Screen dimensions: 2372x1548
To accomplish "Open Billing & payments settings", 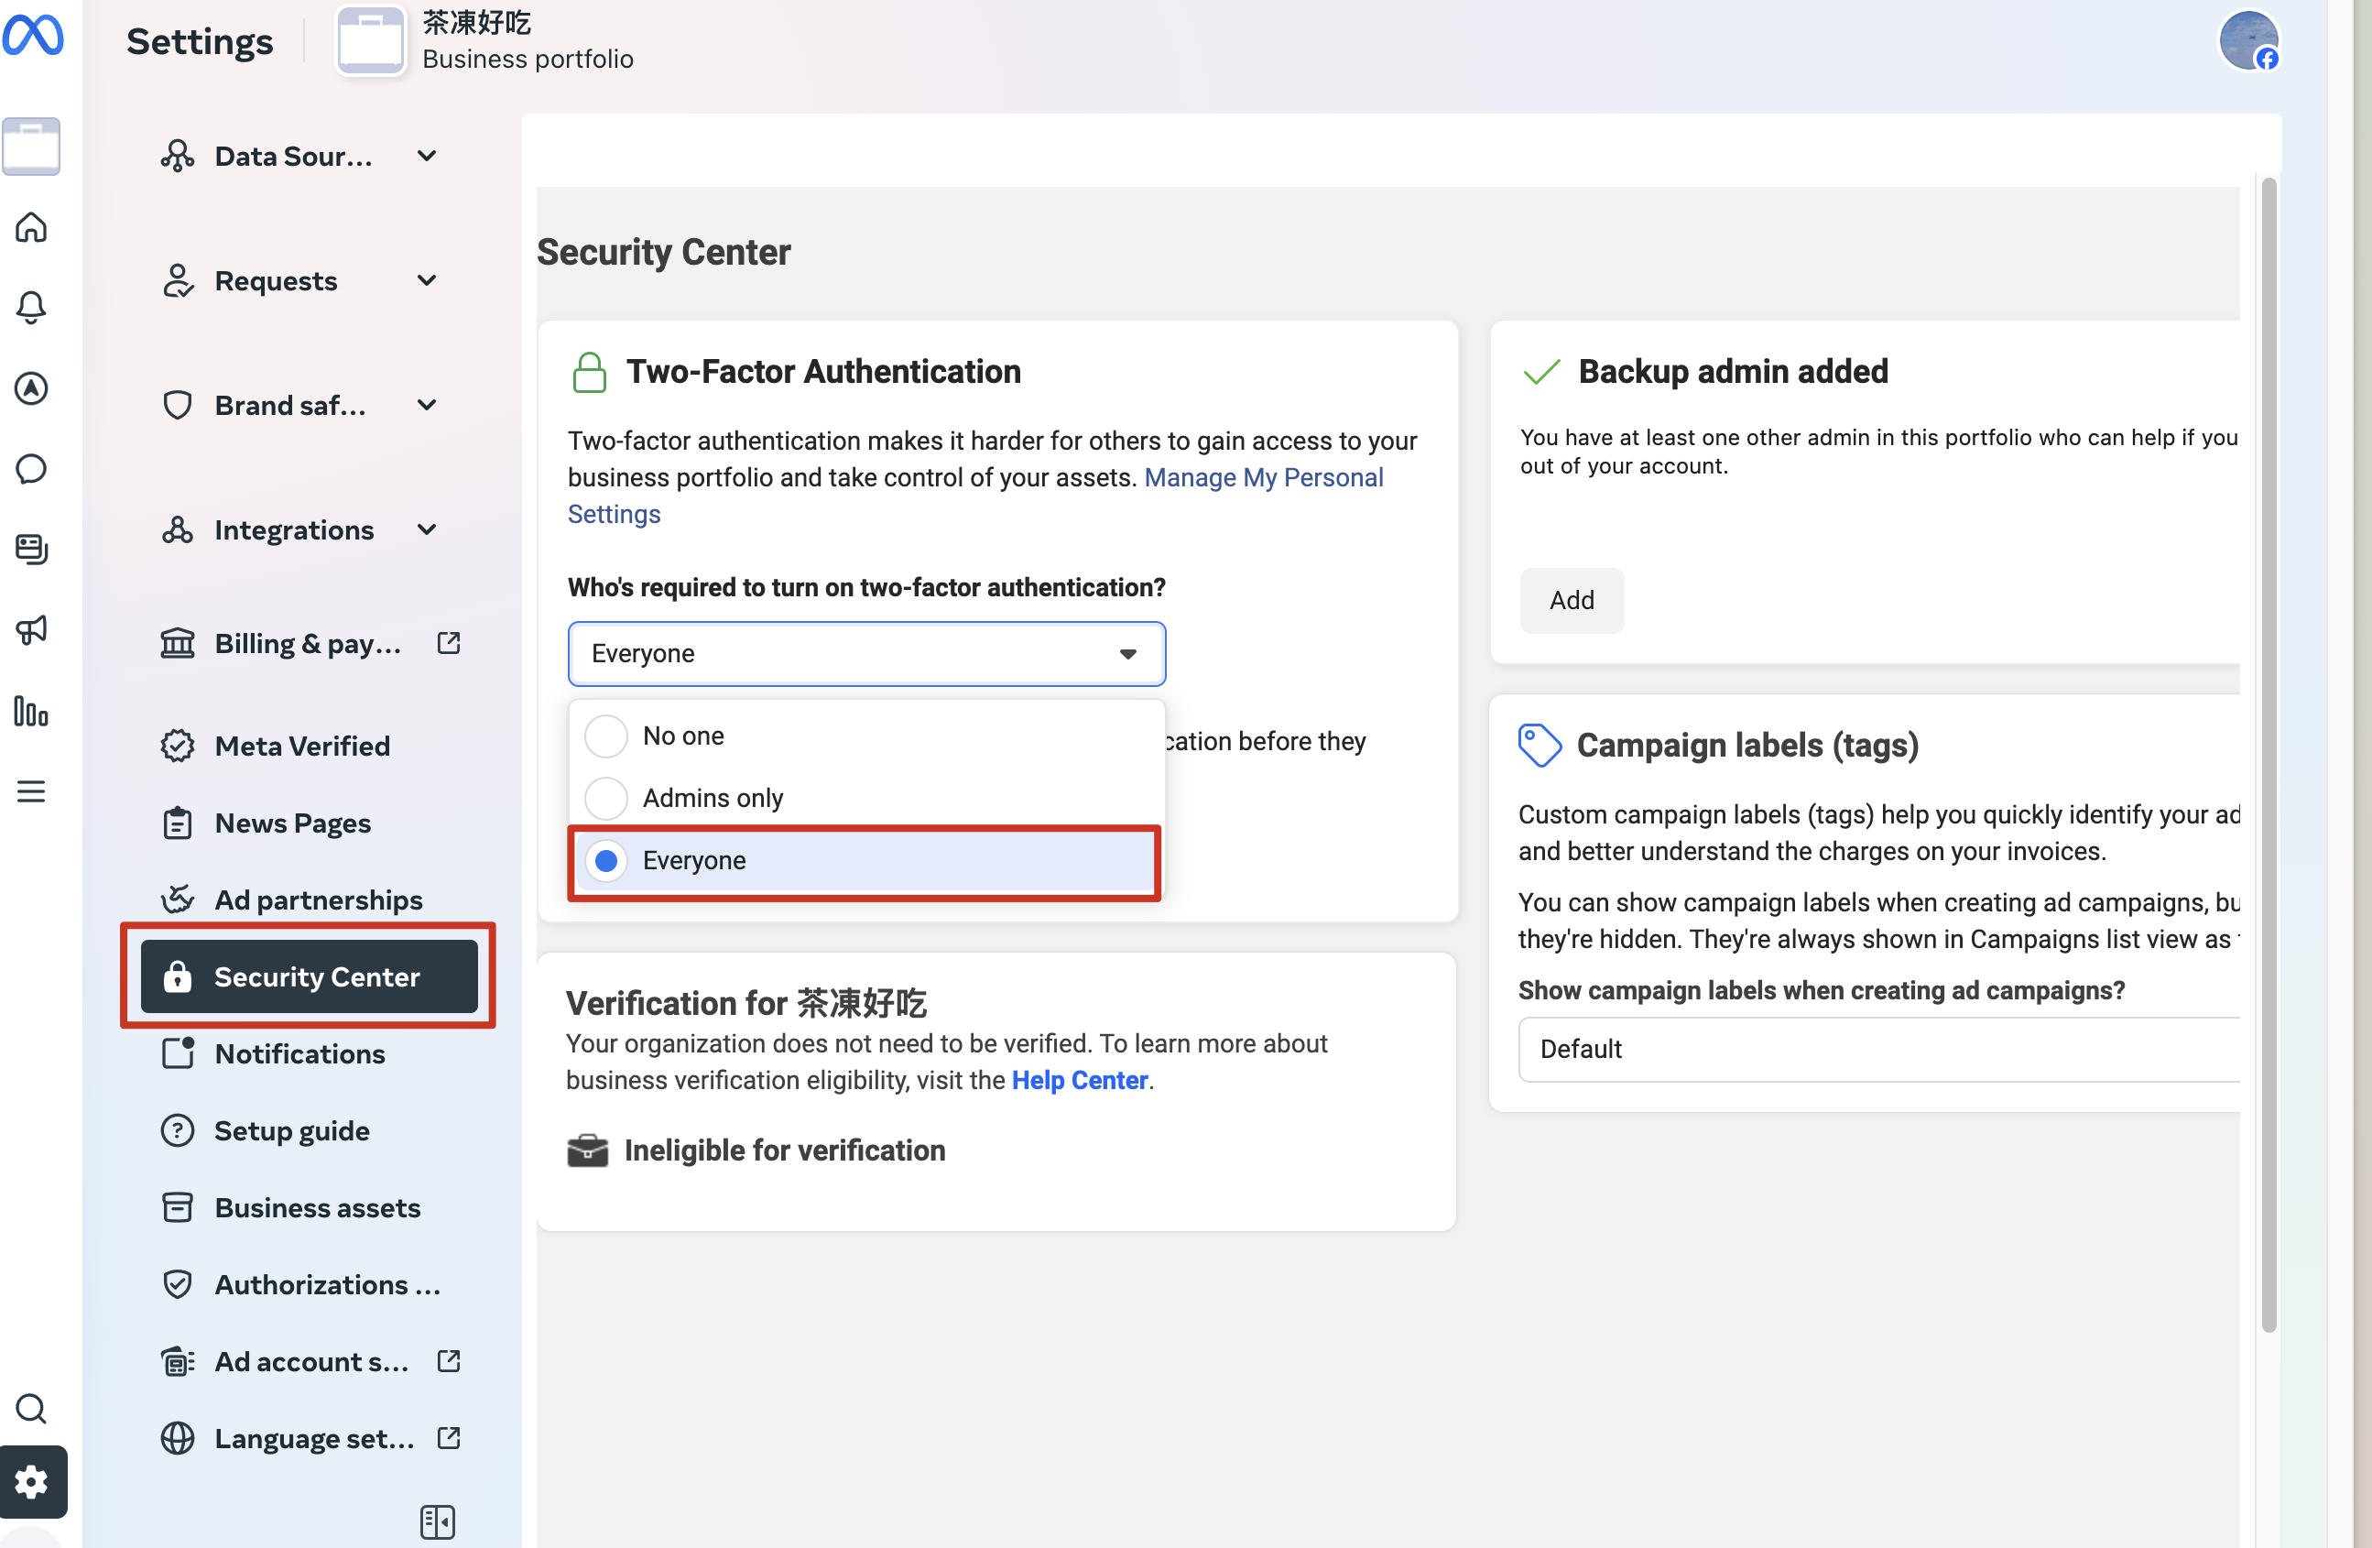I will (309, 643).
